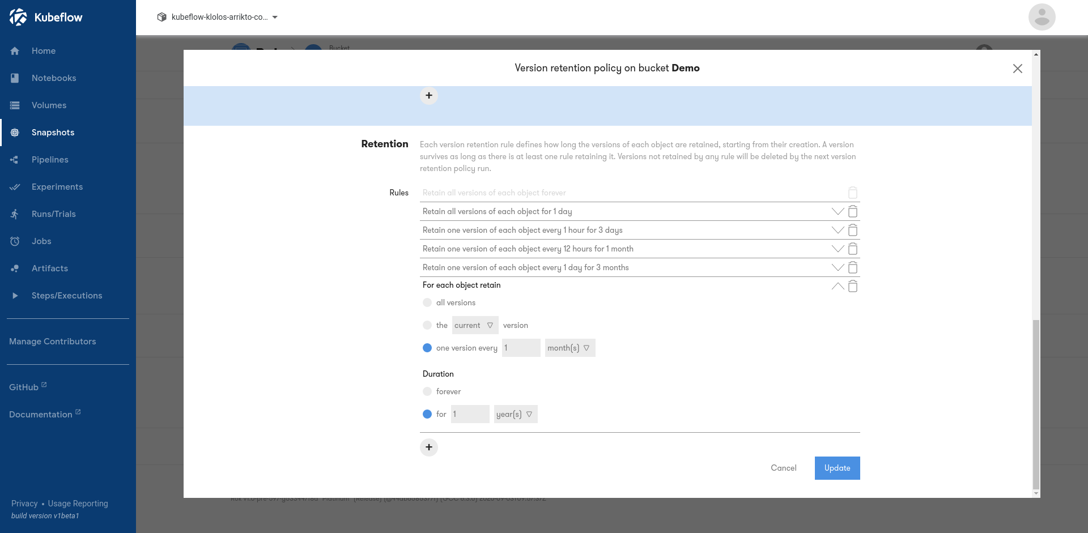Delete the 'every 1 day for 3 months' rule
The height and width of the screenshot is (533, 1088).
[x=853, y=267]
